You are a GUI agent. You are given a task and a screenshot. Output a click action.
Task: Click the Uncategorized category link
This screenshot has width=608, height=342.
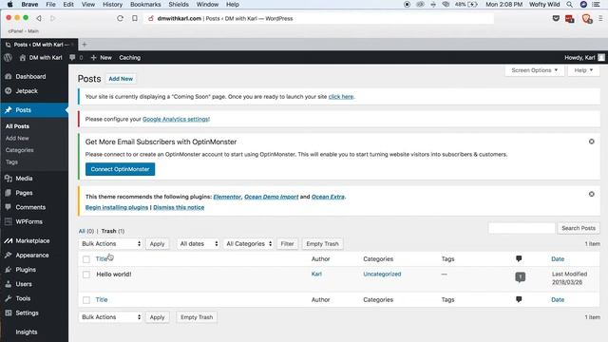click(x=382, y=274)
